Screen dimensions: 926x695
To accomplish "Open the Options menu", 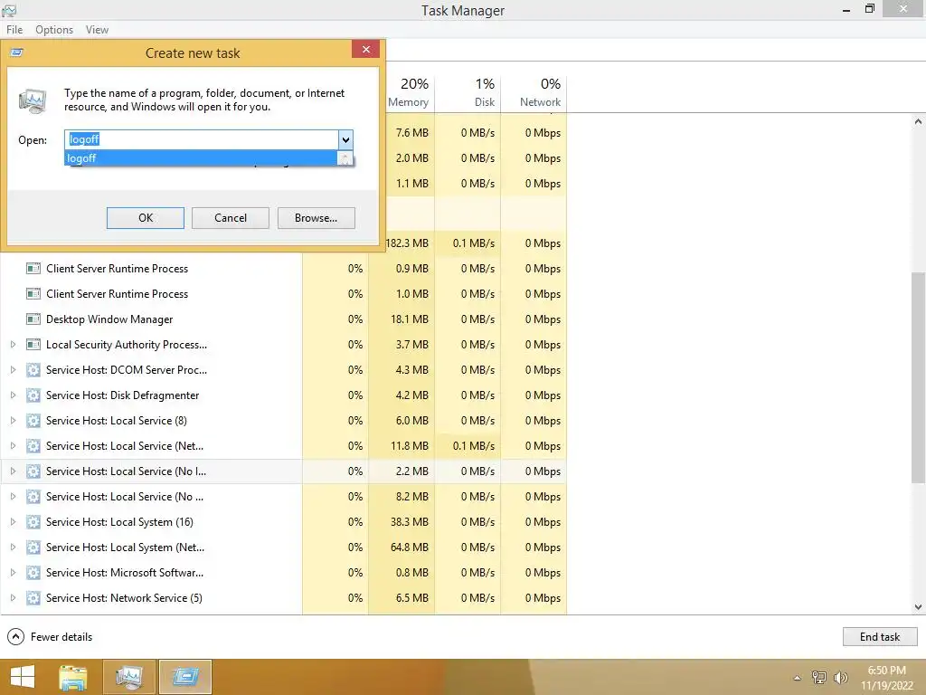I will pyautogui.click(x=53, y=30).
